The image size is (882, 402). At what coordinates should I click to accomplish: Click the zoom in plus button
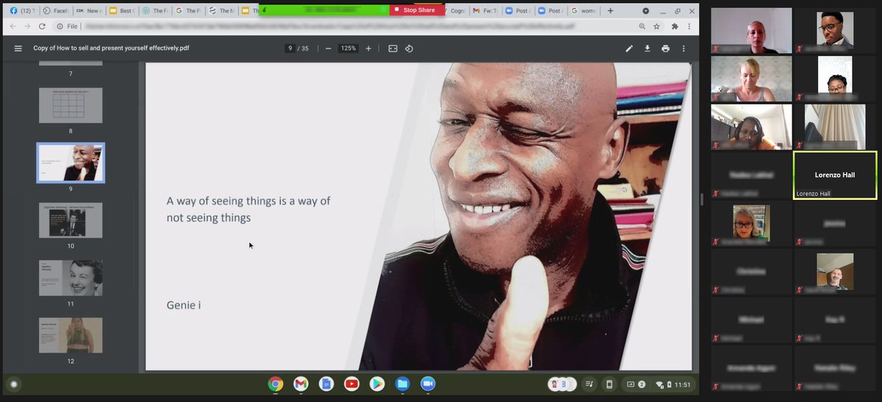pyautogui.click(x=368, y=49)
